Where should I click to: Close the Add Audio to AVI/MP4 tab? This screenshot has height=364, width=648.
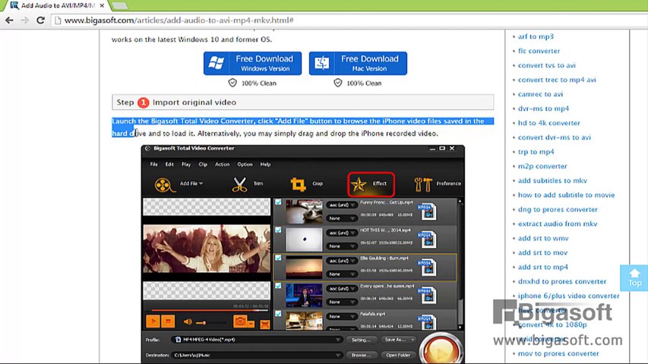102,6
